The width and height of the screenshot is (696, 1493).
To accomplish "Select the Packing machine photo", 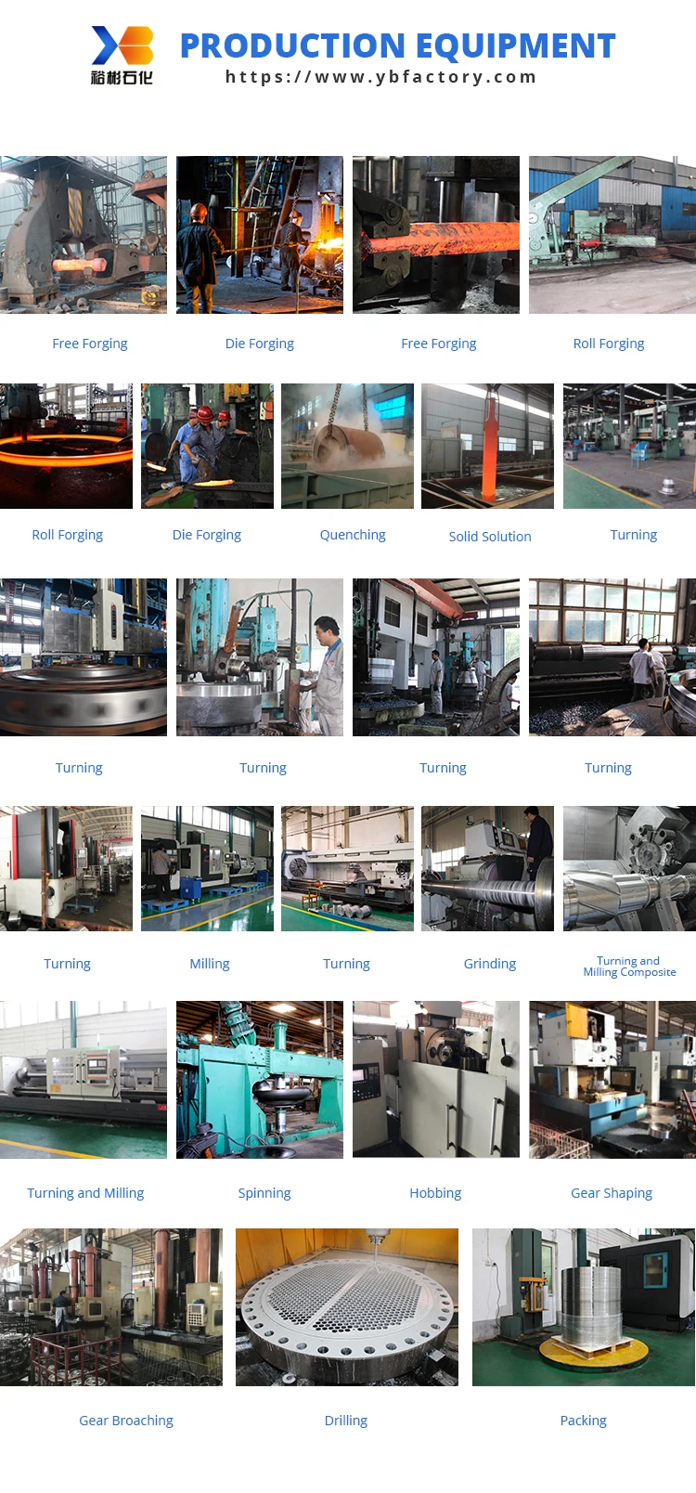I will click(x=584, y=1307).
